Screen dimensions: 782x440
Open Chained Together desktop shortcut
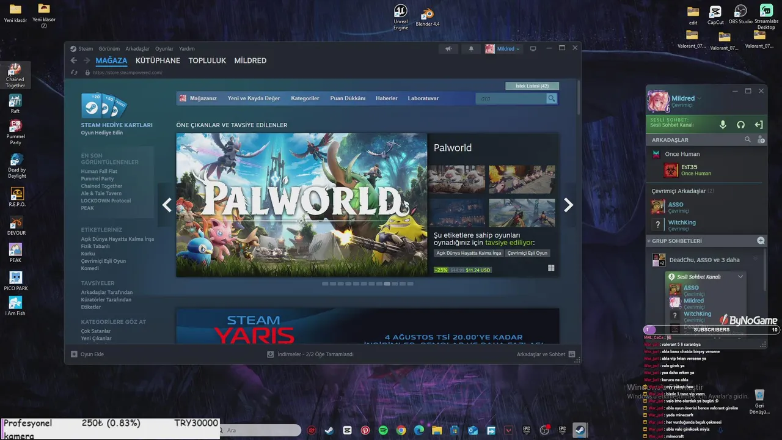pos(15,76)
